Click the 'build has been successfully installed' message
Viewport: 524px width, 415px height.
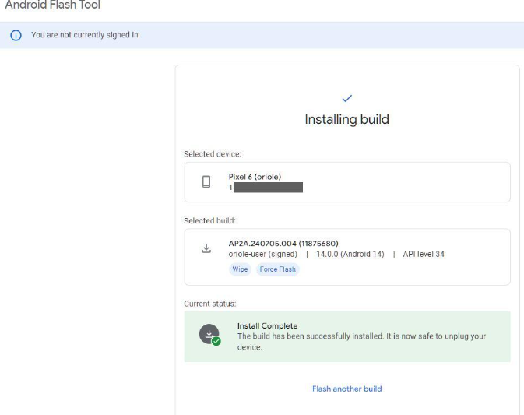click(x=361, y=342)
